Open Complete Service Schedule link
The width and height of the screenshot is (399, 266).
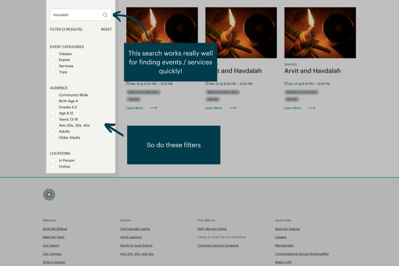218,245
